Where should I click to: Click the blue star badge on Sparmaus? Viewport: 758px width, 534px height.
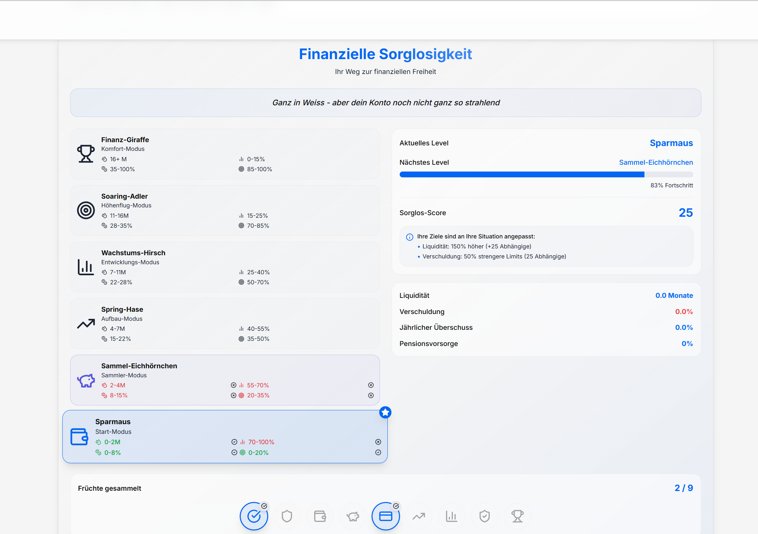[x=385, y=412]
